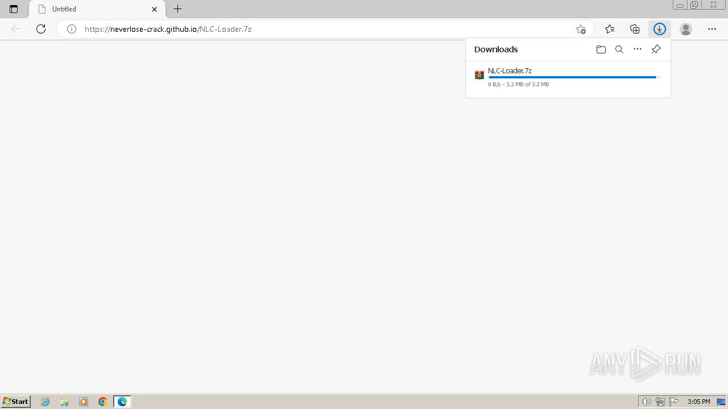Add this page to favorites star icon
The height and width of the screenshot is (409, 728).
(580, 29)
